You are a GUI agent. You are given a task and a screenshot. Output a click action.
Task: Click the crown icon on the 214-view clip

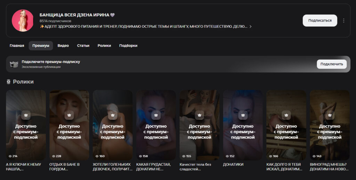(26, 115)
